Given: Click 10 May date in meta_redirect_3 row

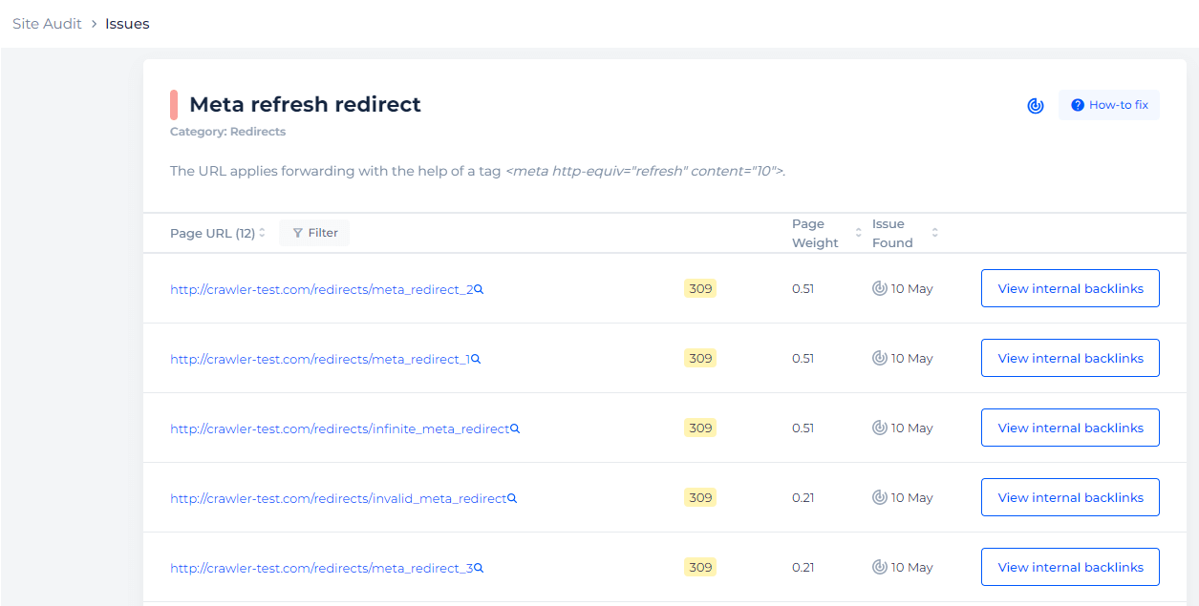Looking at the screenshot, I should click(x=911, y=567).
